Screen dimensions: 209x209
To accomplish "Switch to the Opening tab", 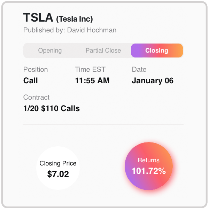I will (x=50, y=51).
